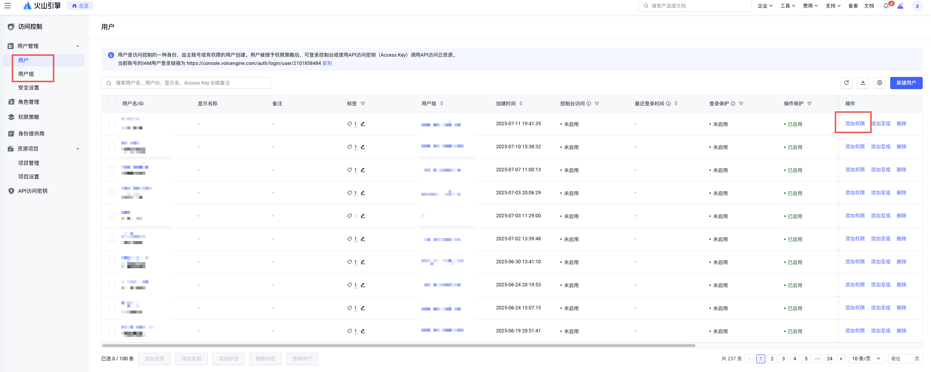Image resolution: width=931 pixels, height=372 pixels.
Task: Open 身份提供商 in sidebar
Action: [x=31, y=134]
